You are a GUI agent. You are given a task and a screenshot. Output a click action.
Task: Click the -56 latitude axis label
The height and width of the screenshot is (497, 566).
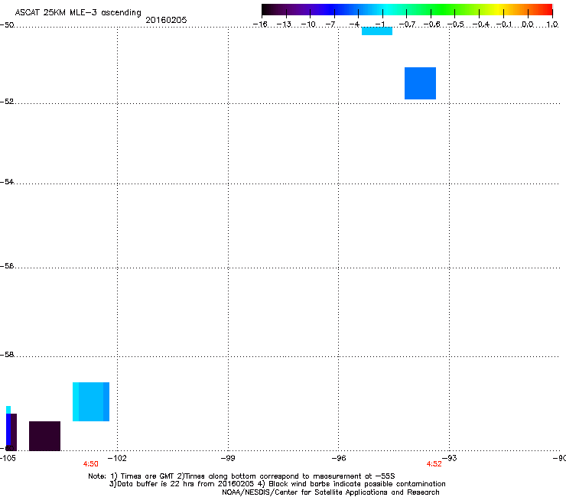[7, 265]
